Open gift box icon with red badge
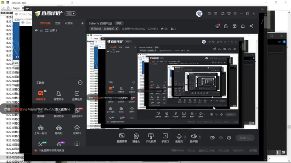Screen dimensions: 291x163 coord(218,26)
